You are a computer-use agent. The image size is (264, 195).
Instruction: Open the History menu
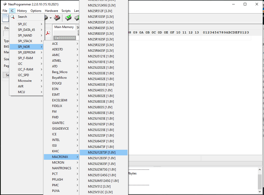pyautogui.click(x=22, y=11)
